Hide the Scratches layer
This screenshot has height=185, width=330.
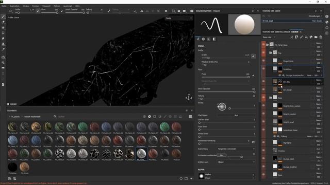pos(263,69)
